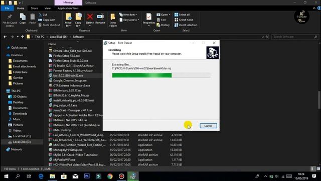Cancel the Free Pascal installation
321x181 pixels.
208,126
